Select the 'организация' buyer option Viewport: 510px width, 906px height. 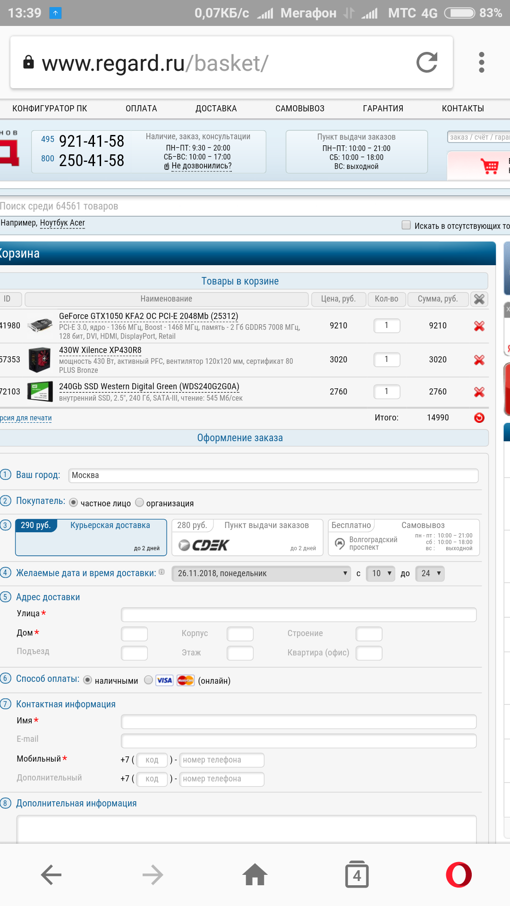pos(139,503)
